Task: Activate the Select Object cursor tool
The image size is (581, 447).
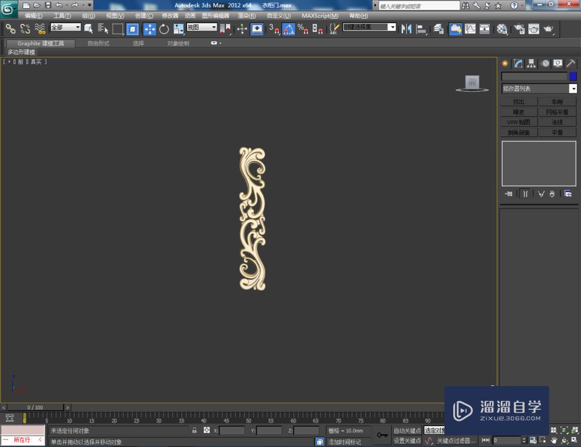Action: (x=88, y=29)
